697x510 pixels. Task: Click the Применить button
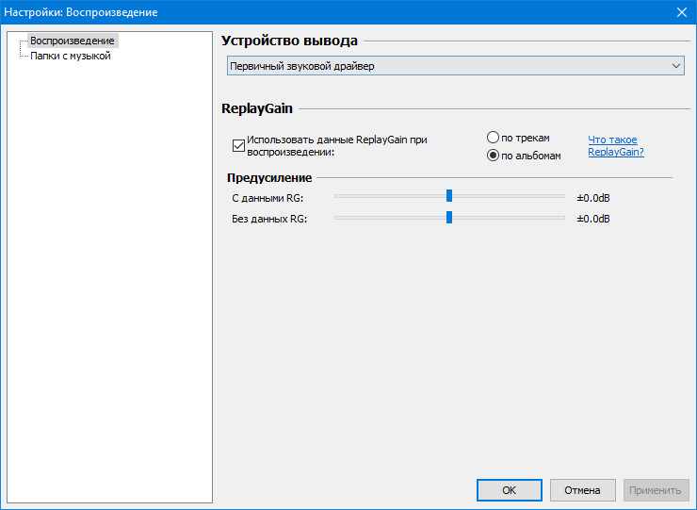[656, 490]
